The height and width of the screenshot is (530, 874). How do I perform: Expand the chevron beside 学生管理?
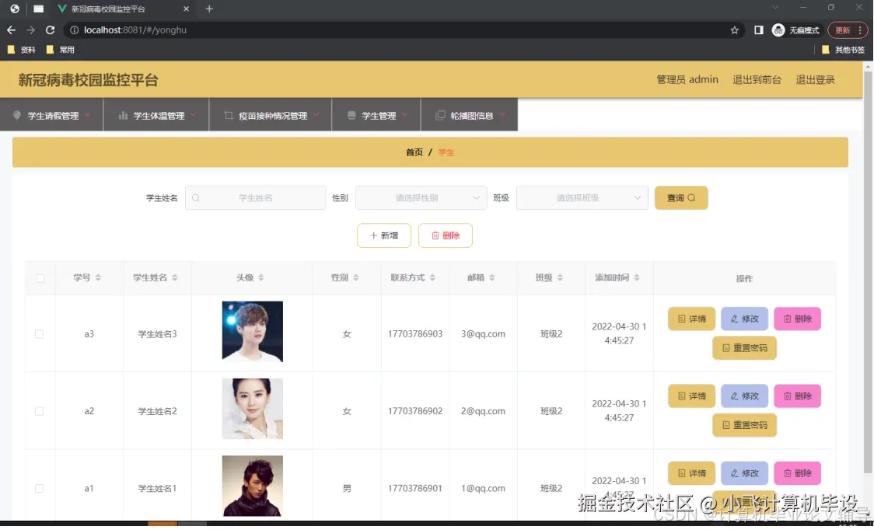point(404,115)
